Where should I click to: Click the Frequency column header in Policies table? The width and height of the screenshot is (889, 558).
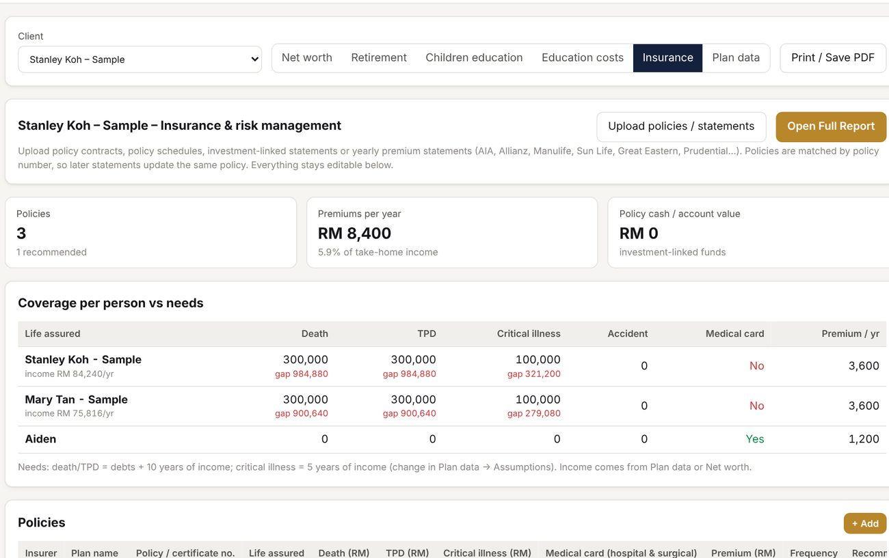814,553
